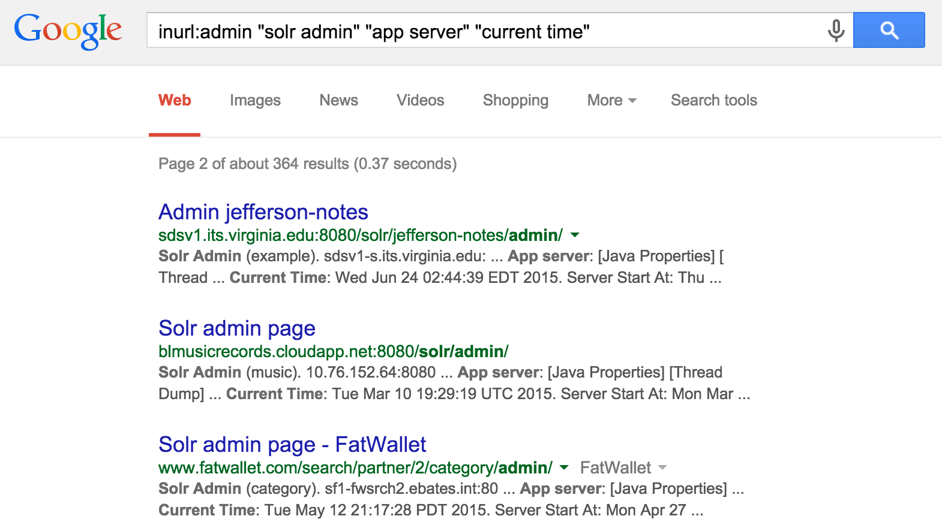Expand the arrow beside the sdsv1.its.virginia.edu URL
Screen dimensions: 942x525
click(x=575, y=235)
